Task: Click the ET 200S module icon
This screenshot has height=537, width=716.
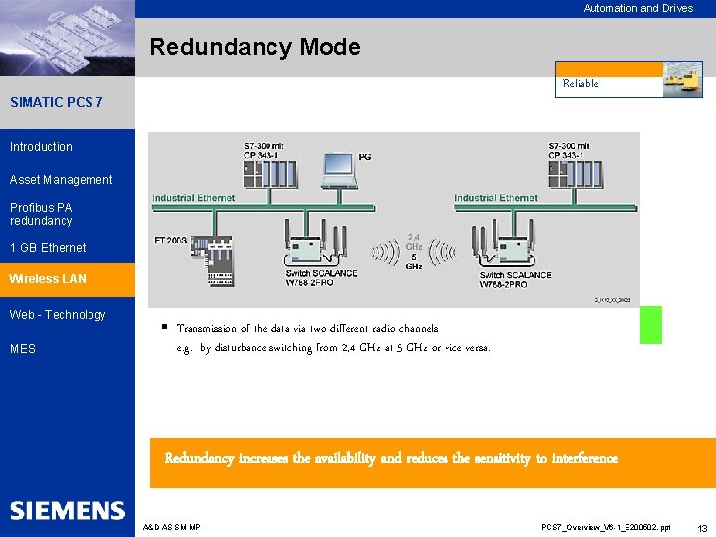Action: (213, 261)
